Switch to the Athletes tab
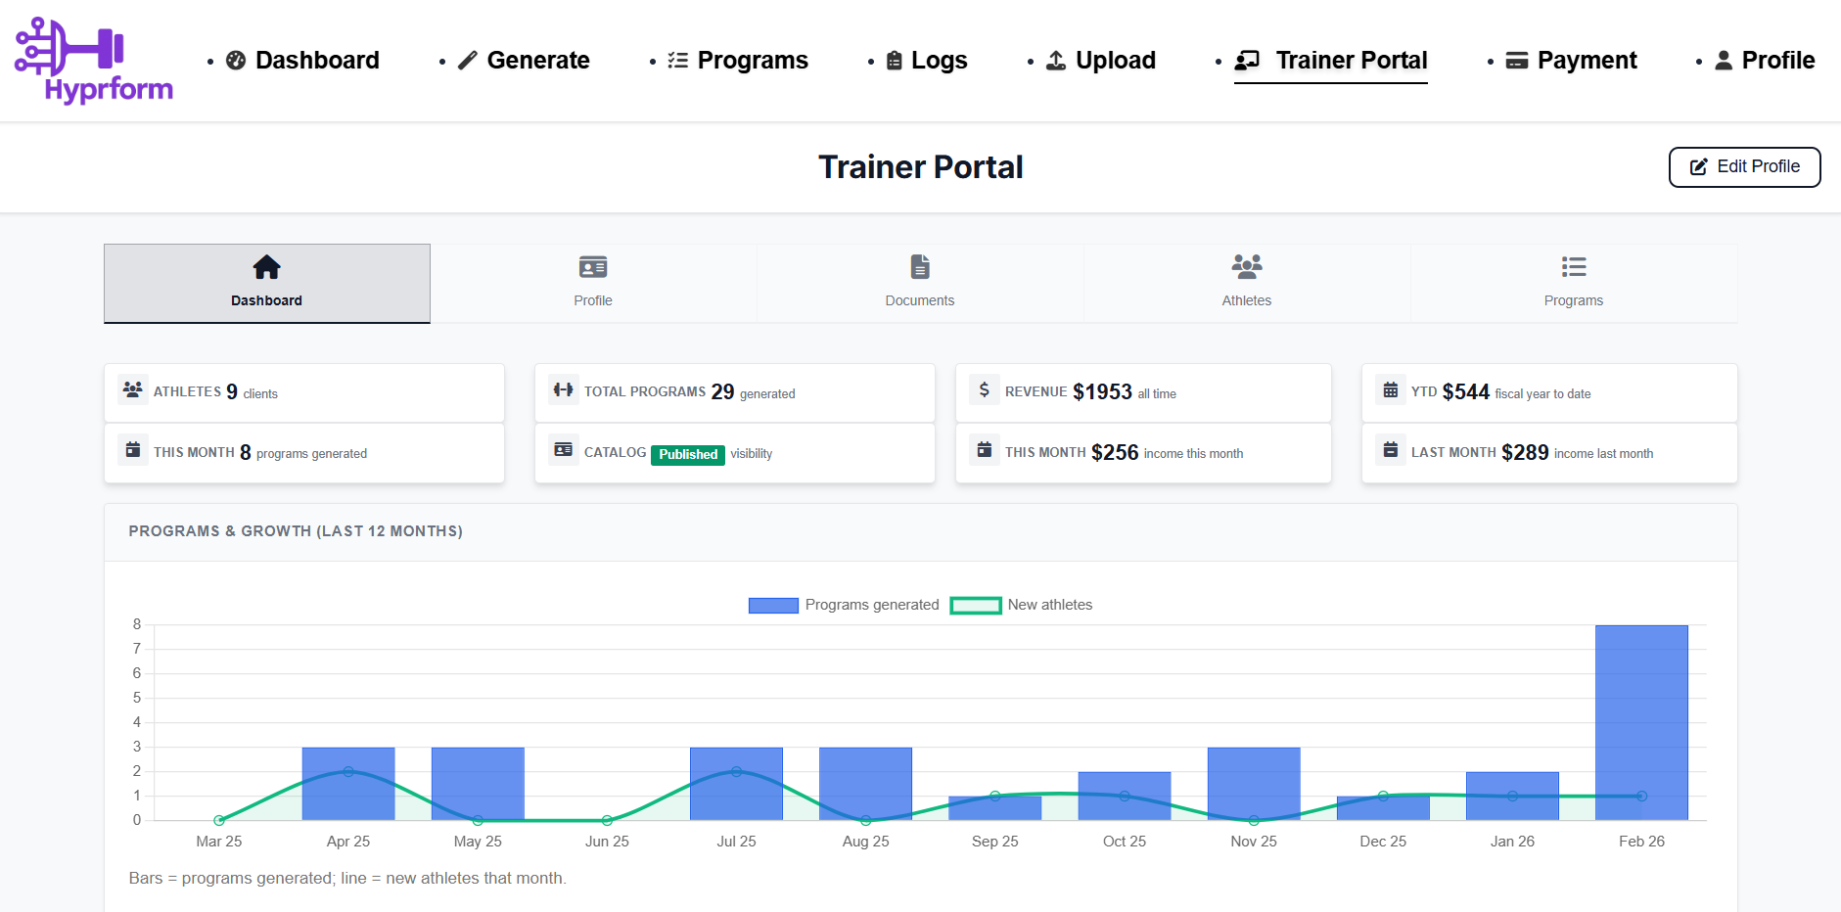The width and height of the screenshot is (1841, 912). click(1246, 284)
